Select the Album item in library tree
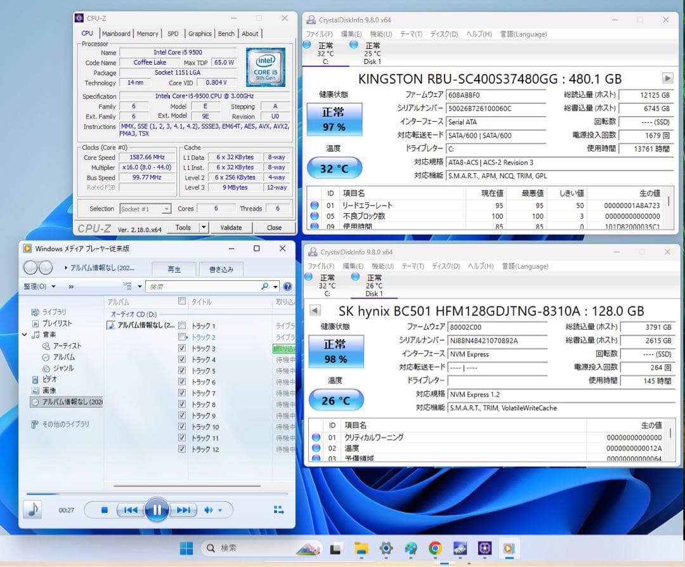This screenshot has height=567, width=685. pyautogui.click(x=59, y=357)
